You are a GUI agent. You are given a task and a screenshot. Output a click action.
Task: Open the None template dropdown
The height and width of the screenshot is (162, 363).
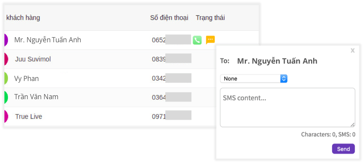tap(254, 79)
